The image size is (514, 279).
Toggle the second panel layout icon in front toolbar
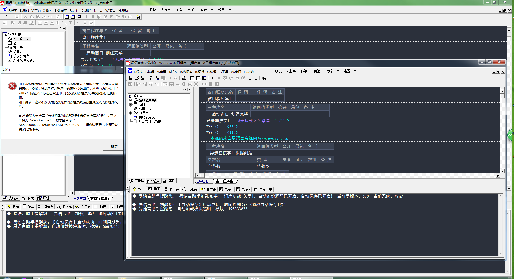coord(198,78)
